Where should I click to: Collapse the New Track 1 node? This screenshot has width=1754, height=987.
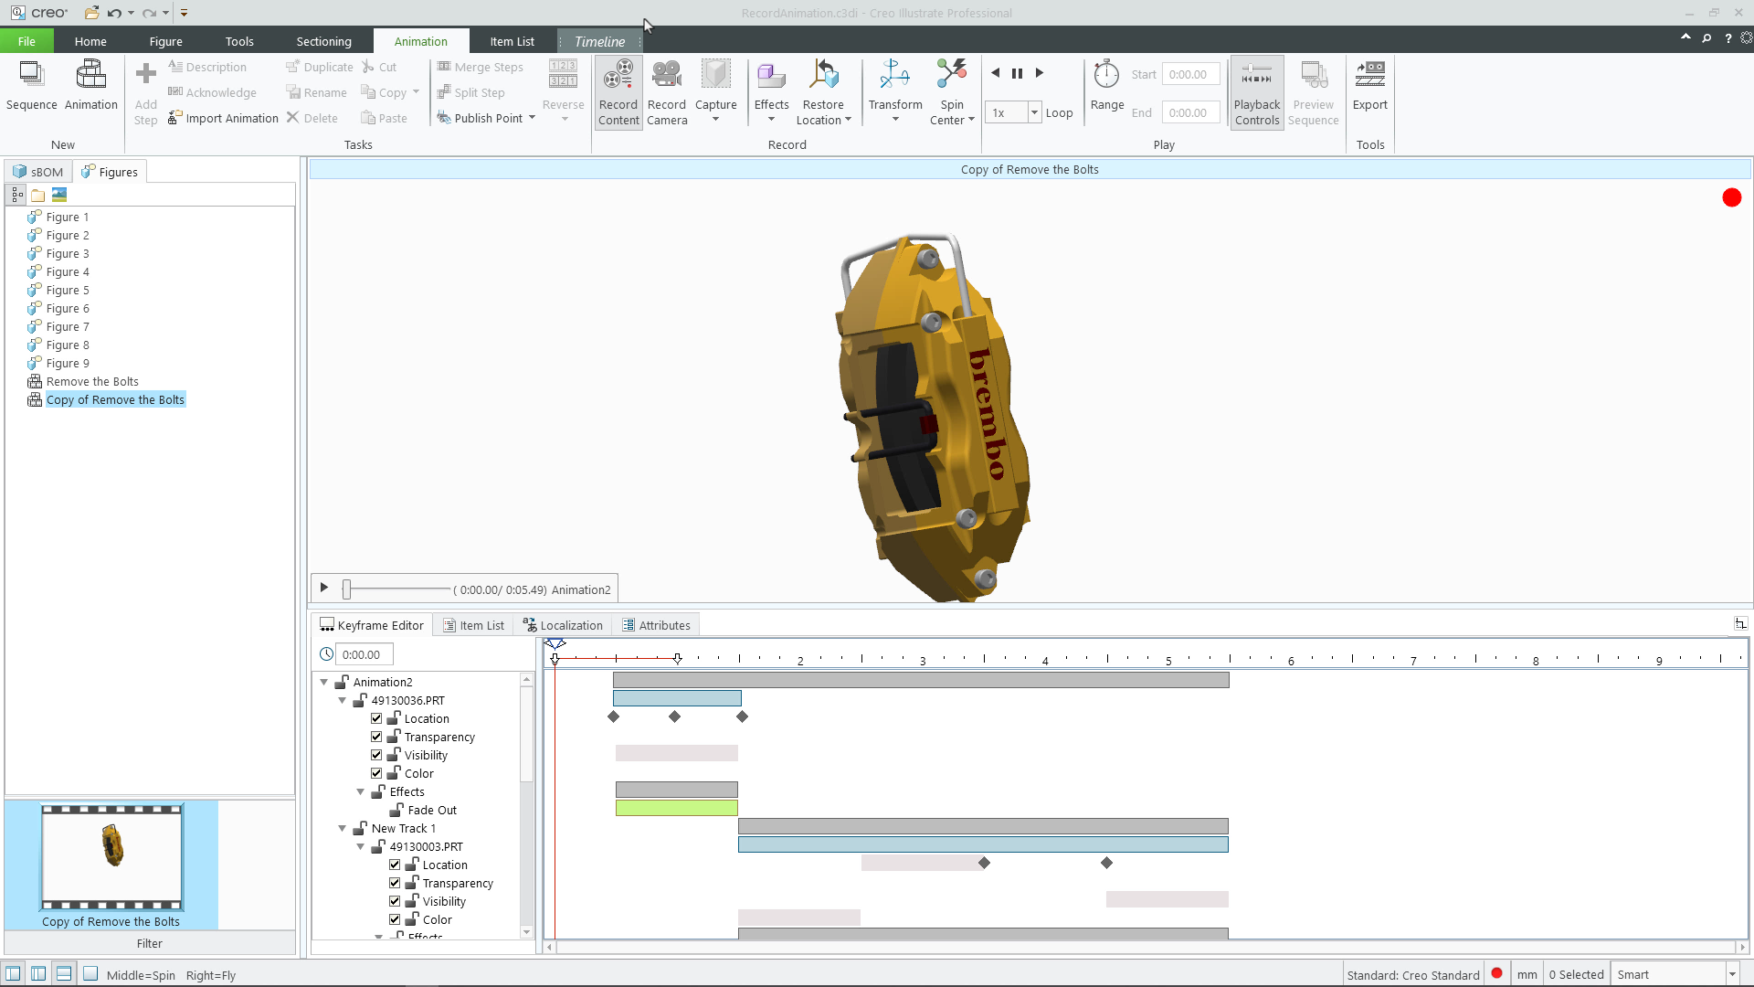coord(343,828)
